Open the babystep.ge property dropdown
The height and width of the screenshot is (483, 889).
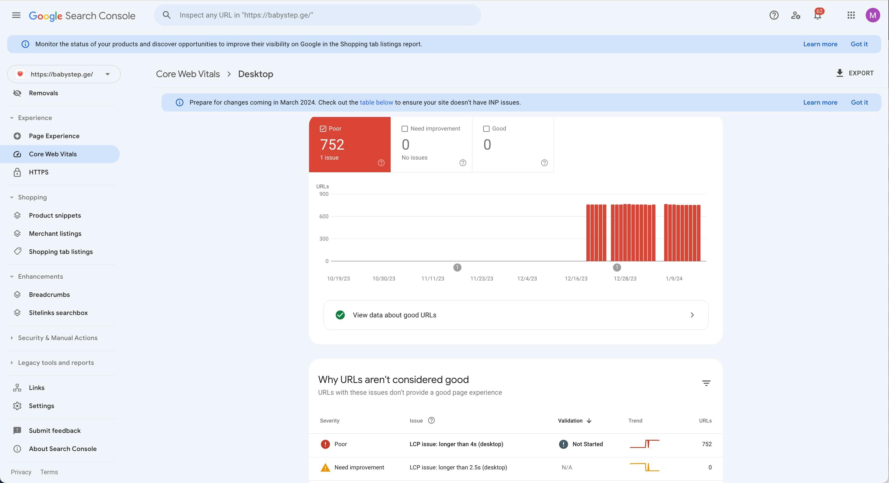click(x=64, y=74)
